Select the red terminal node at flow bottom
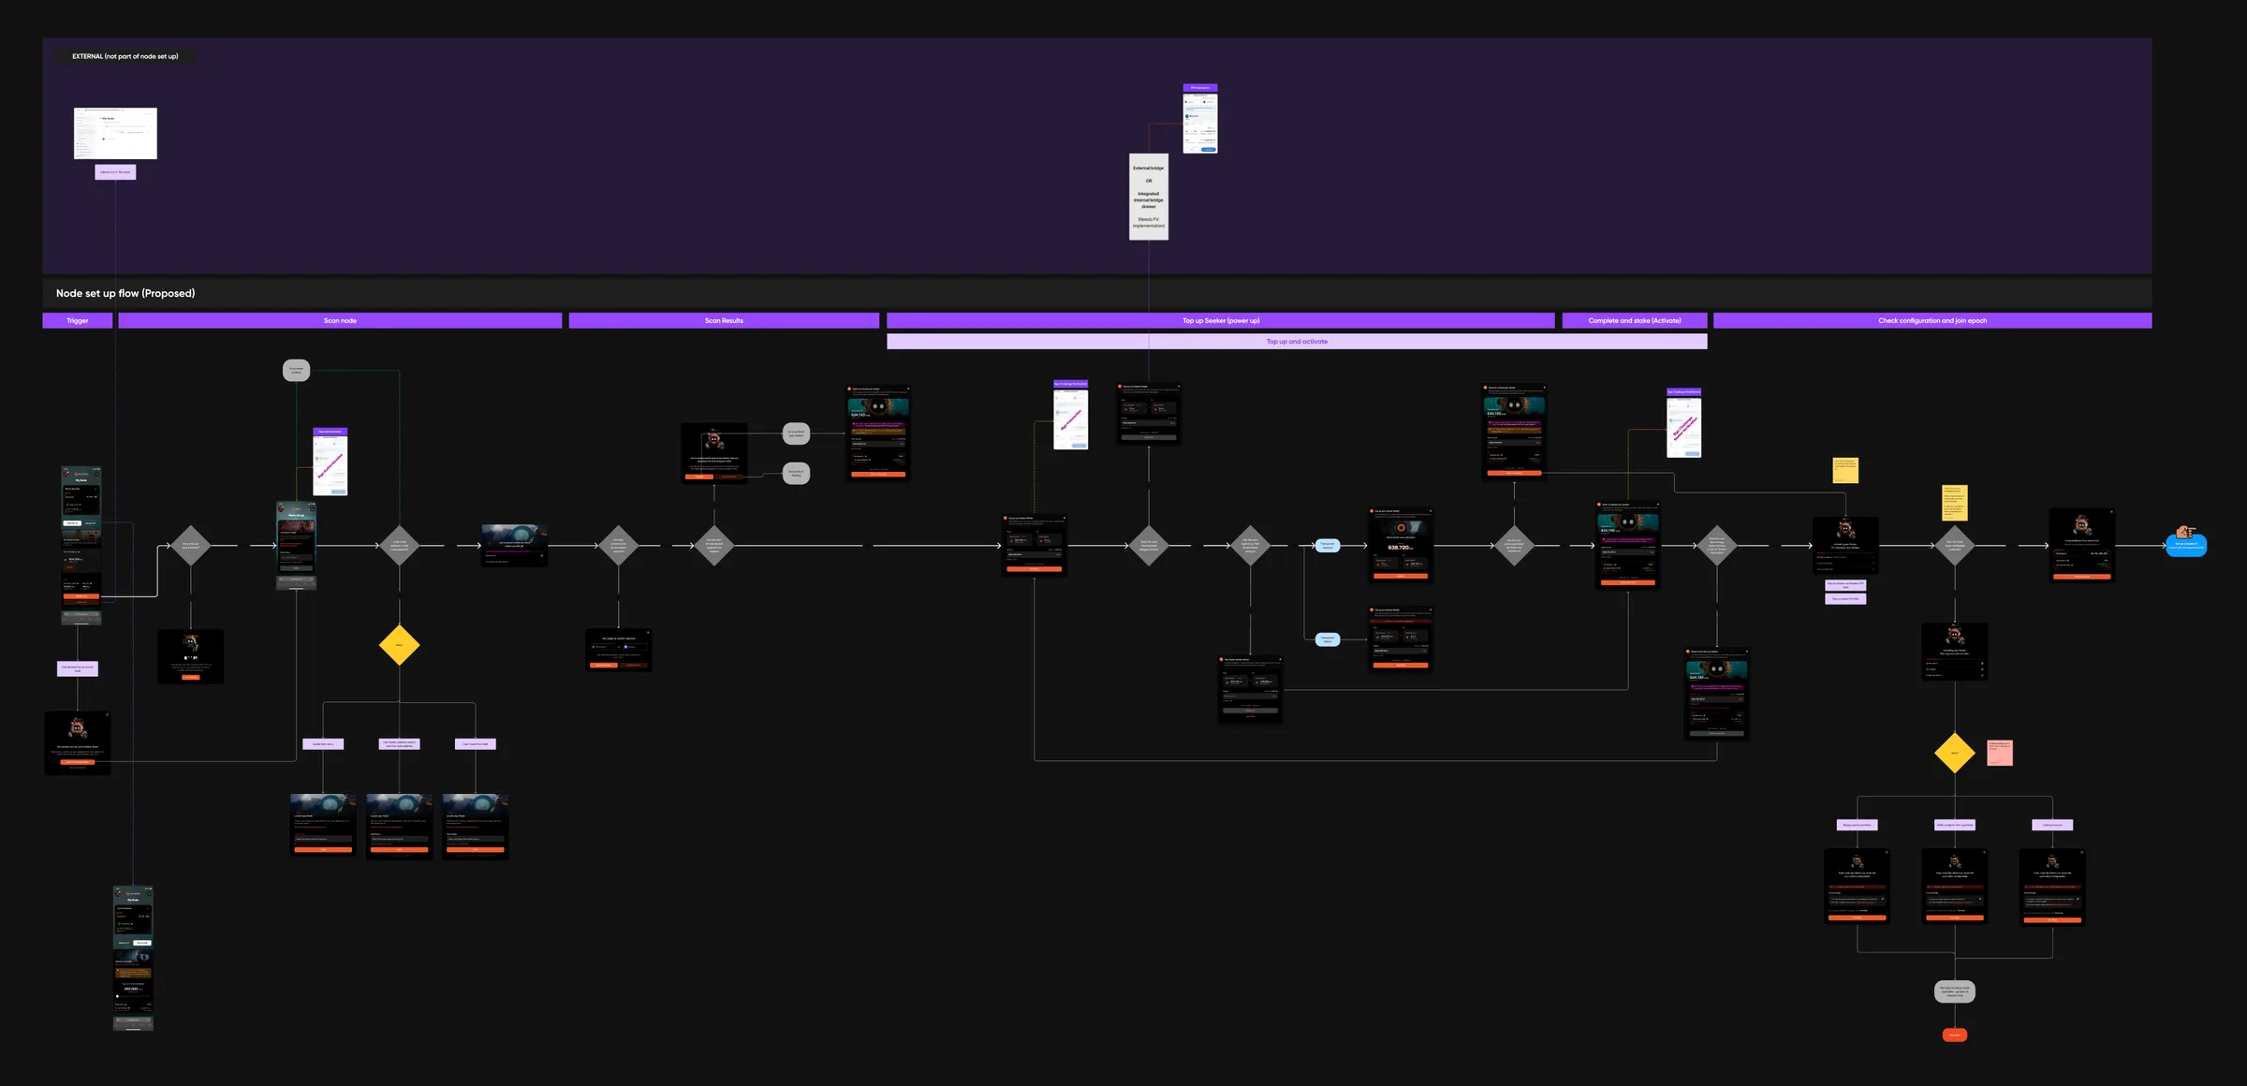Image resolution: width=2247 pixels, height=1086 pixels. click(1955, 1035)
